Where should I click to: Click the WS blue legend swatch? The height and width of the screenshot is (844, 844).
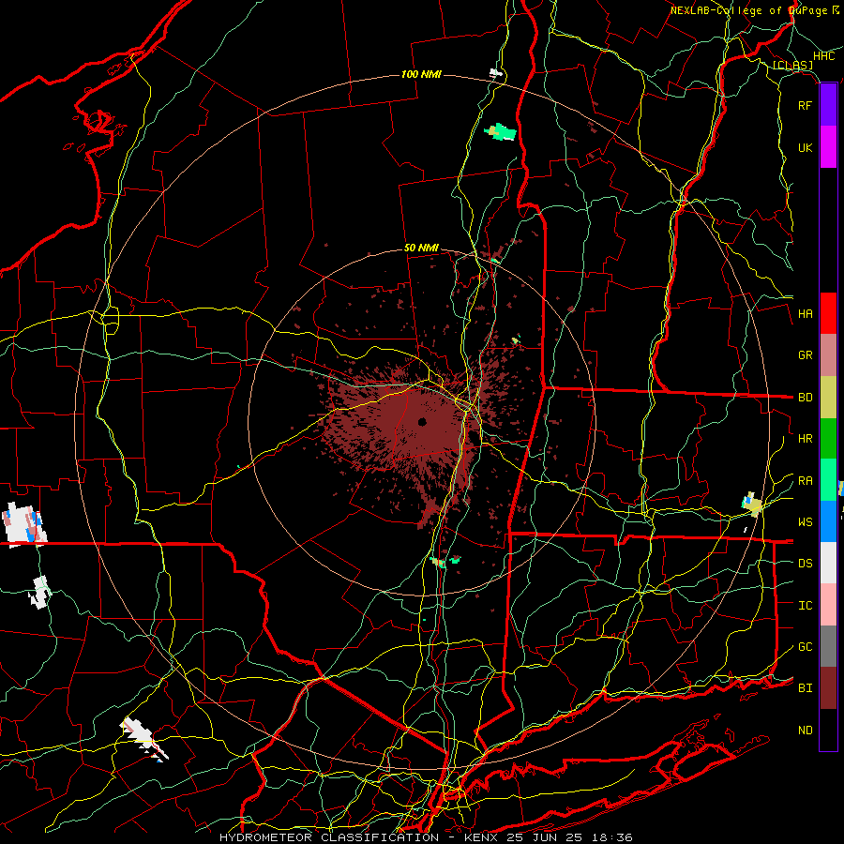(x=828, y=521)
